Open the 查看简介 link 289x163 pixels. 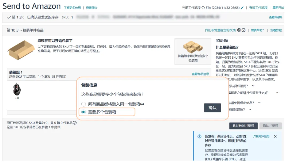pyautogui.click(x=92, y=8)
